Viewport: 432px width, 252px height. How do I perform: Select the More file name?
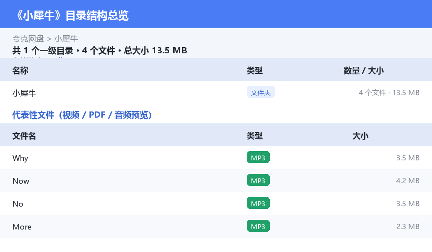(22, 226)
